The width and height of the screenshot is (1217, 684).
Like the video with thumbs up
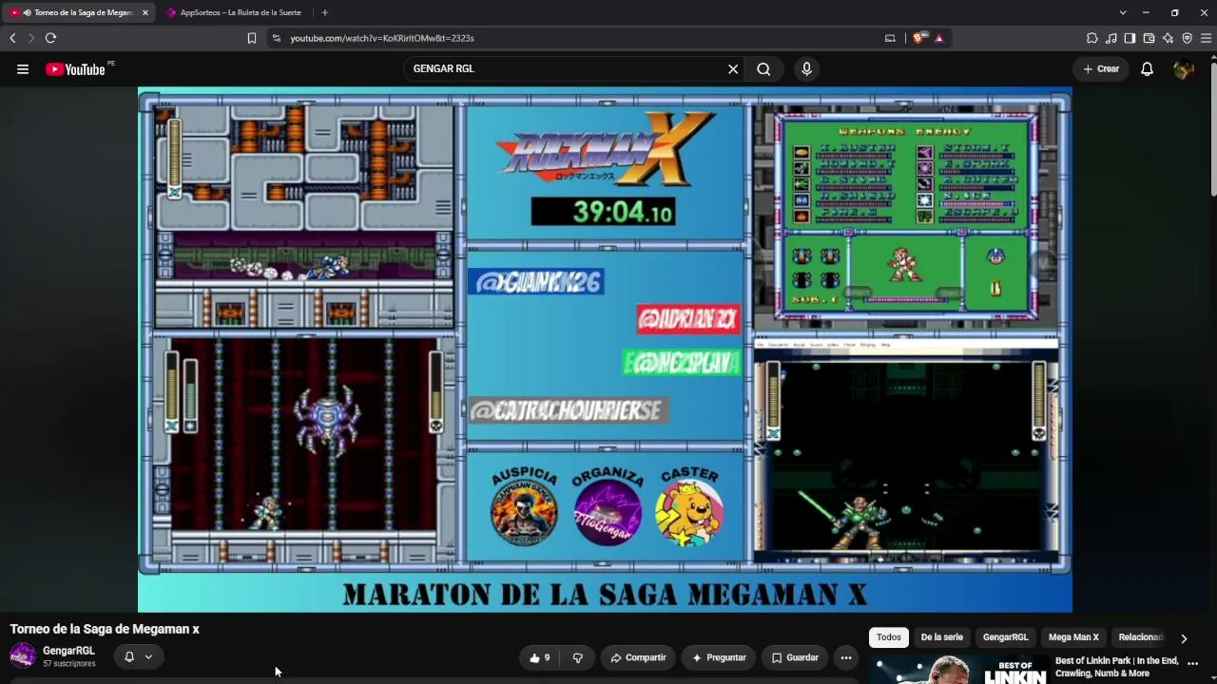click(540, 657)
